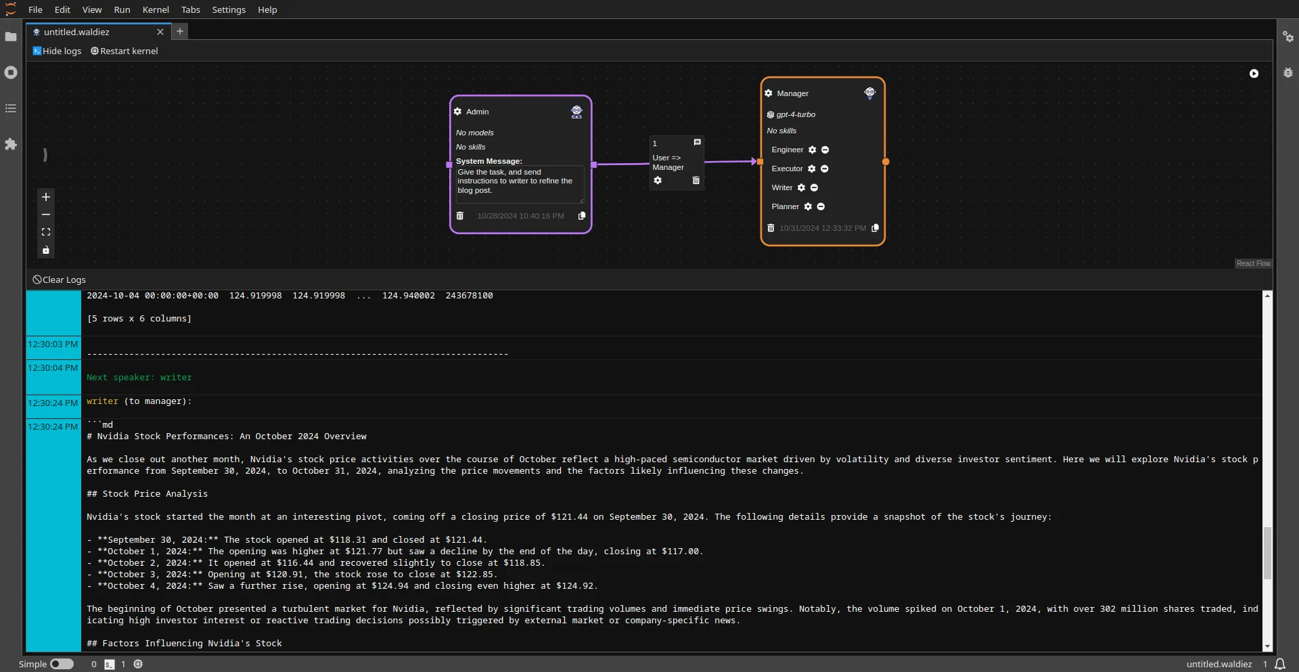Open the extension manager sidebar

[x=11, y=144]
